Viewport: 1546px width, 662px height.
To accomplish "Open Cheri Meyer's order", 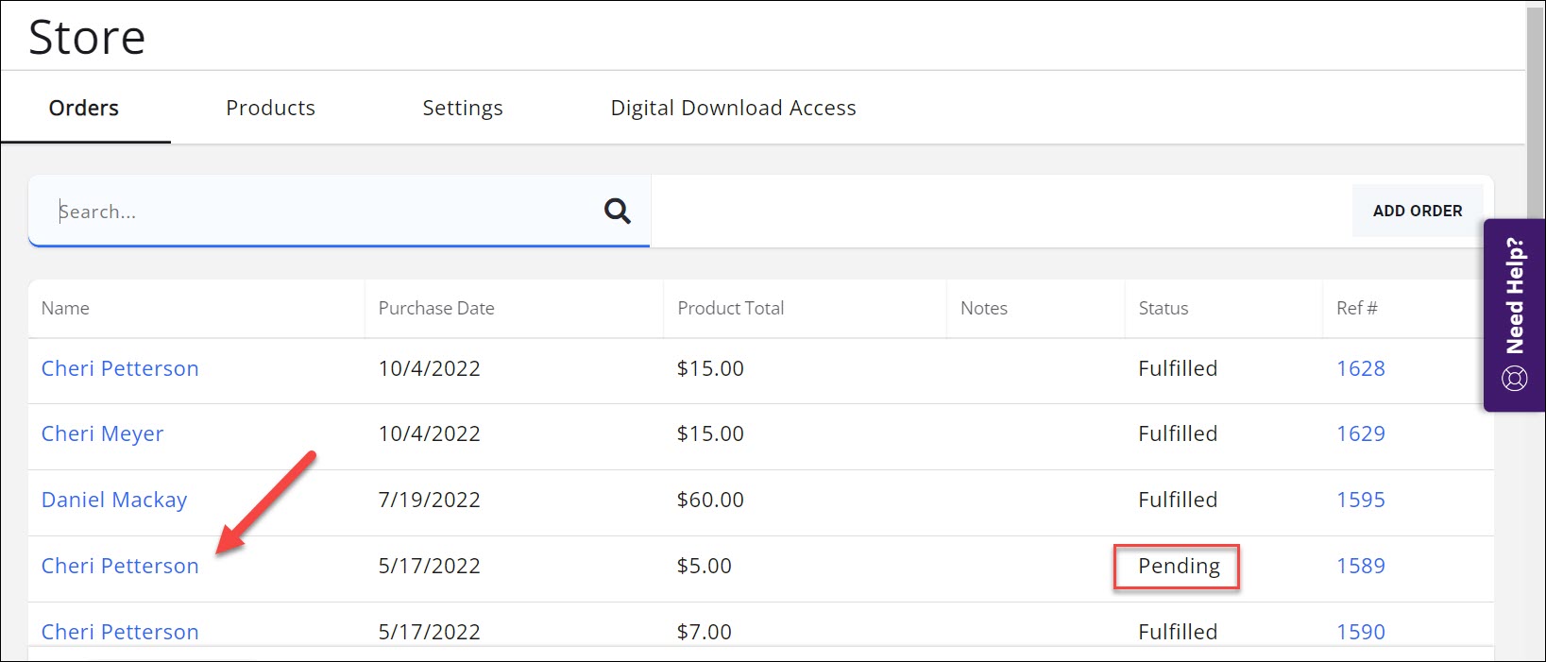I will click(x=102, y=433).
